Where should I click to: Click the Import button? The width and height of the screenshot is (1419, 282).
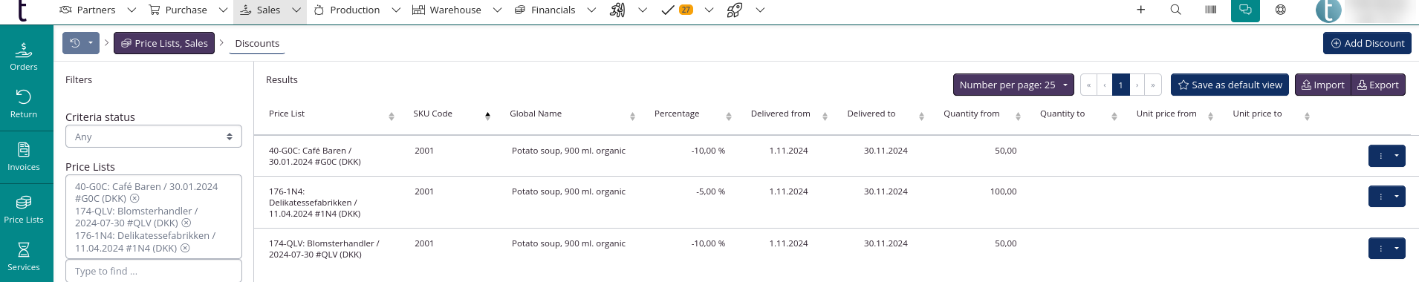coord(1322,85)
